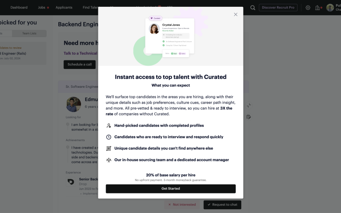Image resolution: width=341 pixels, height=213 pixels.
Task: Click the Drop company logo icon
Action: [x=71, y=181]
